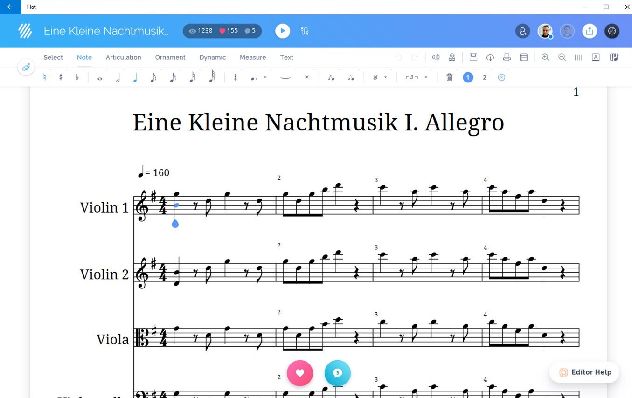The height and width of the screenshot is (398, 632).
Task: Insert a rest with the rest icon
Action: point(236,77)
